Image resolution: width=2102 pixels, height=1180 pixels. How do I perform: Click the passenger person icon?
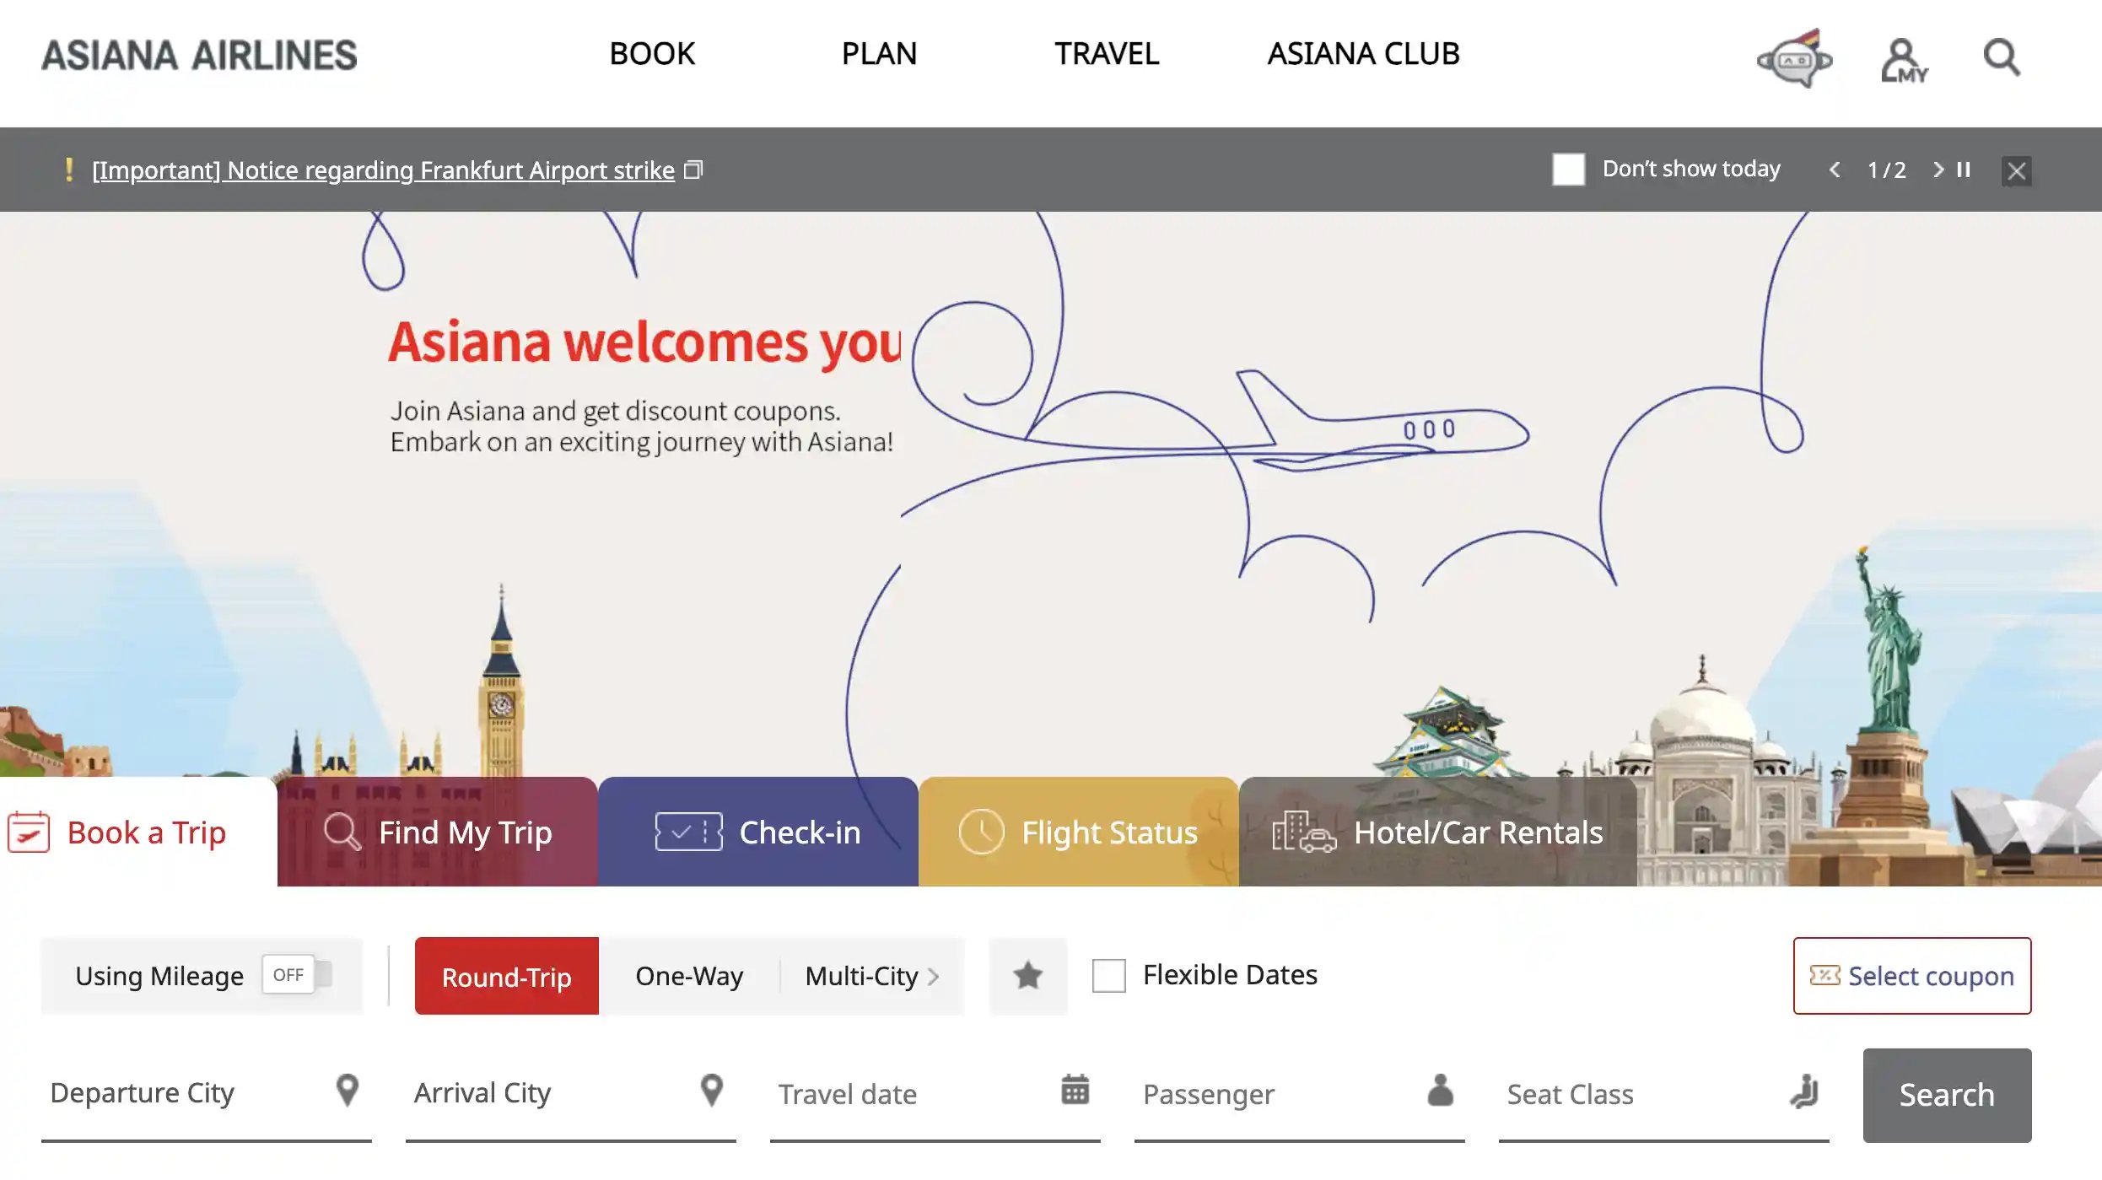[x=1440, y=1089]
